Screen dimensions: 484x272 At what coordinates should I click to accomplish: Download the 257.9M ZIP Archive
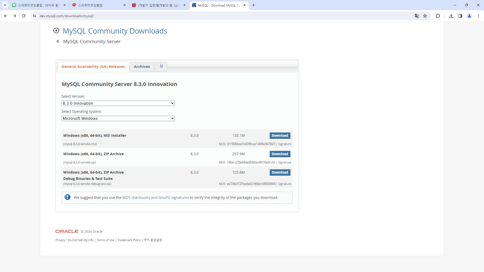pyautogui.click(x=280, y=154)
